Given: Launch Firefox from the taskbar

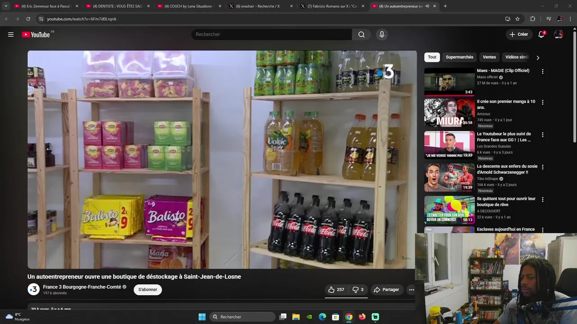Looking at the screenshot, I should pos(362,317).
